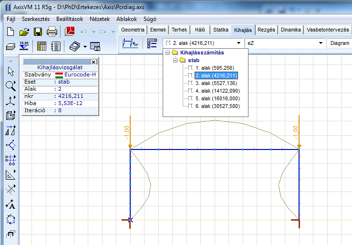352x245 pixels.
Task: Export to PDF with the Acrobat icon
Action: tap(70, 32)
